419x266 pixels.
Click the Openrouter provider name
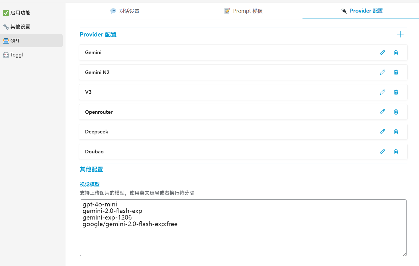coord(99,112)
